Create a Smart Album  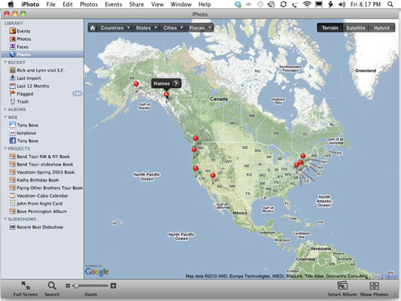(x=342, y=289)
